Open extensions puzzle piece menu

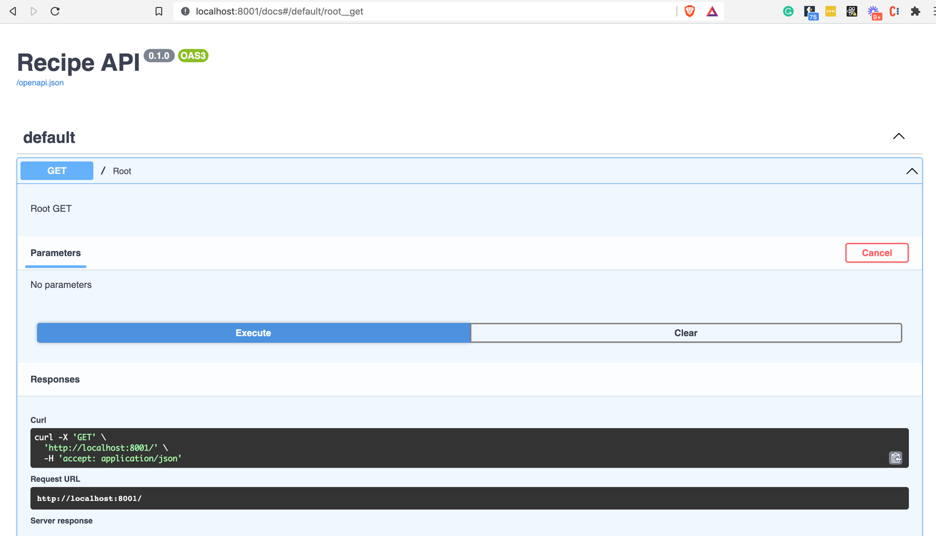click(916, 11)
